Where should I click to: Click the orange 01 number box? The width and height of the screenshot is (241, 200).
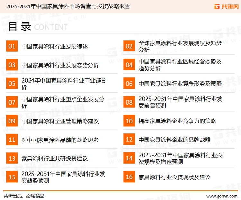[x=12, y=46]
